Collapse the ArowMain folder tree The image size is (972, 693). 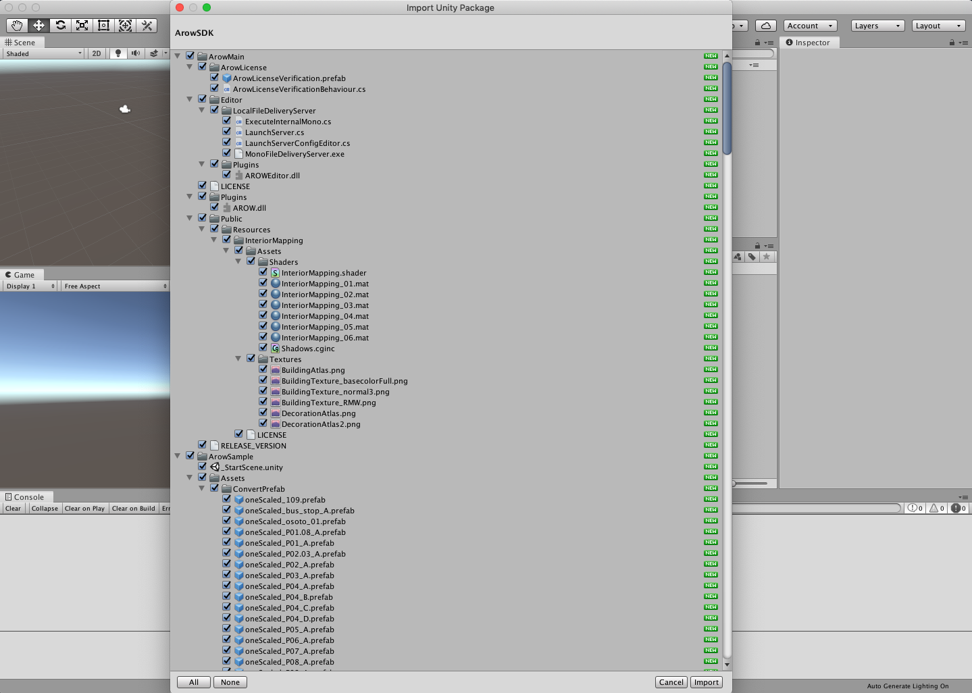tap(178, 56)
